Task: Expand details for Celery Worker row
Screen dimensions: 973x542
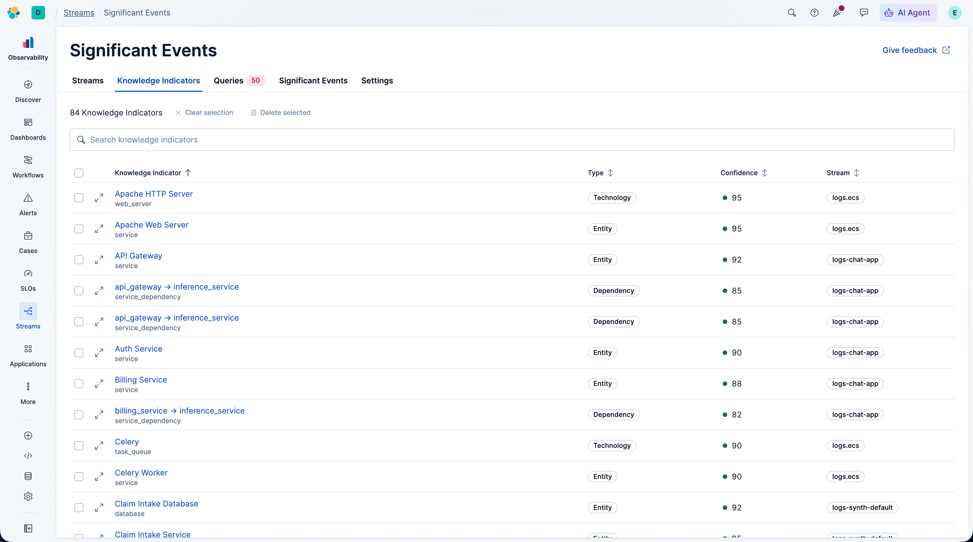Action: coord(99,477)
